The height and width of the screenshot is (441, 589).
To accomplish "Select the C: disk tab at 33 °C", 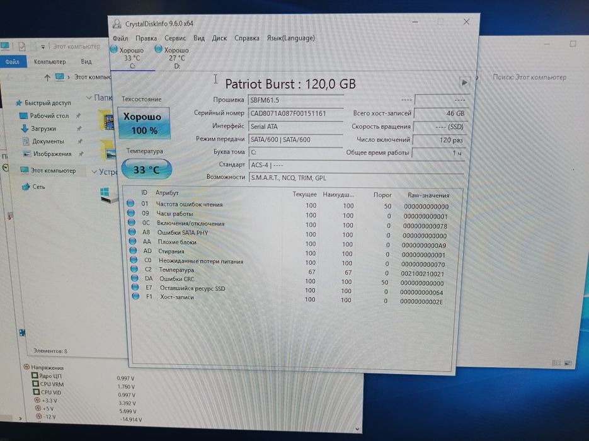I will (x=132, y=57).
